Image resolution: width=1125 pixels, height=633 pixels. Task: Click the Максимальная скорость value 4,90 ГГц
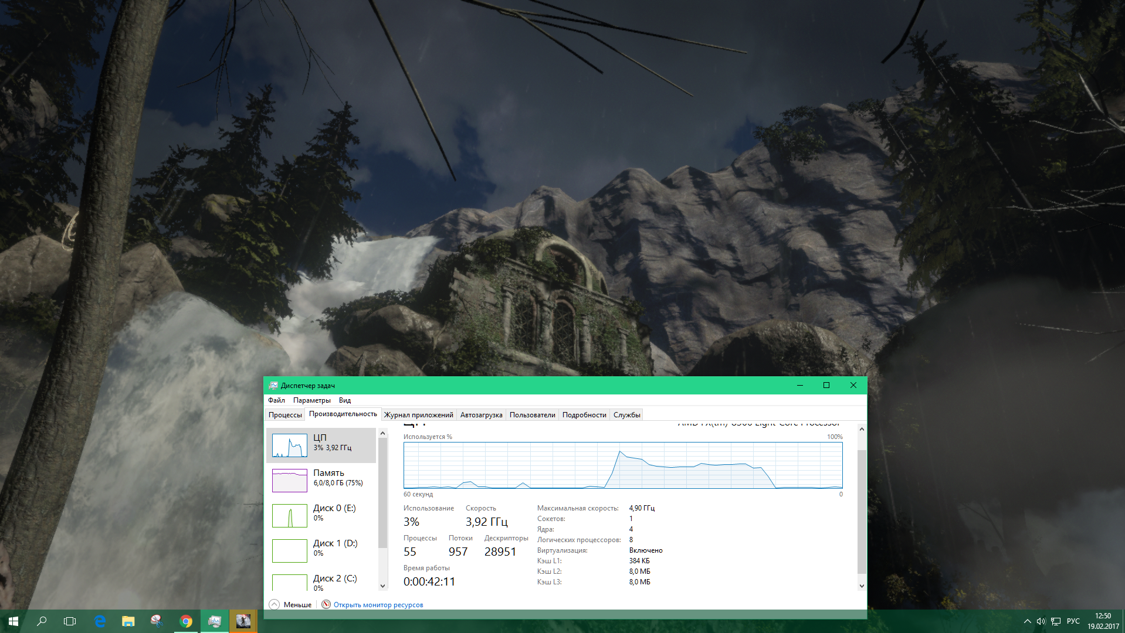(642, 508)
